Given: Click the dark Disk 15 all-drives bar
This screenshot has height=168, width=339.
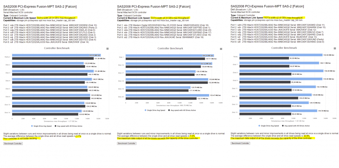Looking at the screenshot, I should point(265,114).
